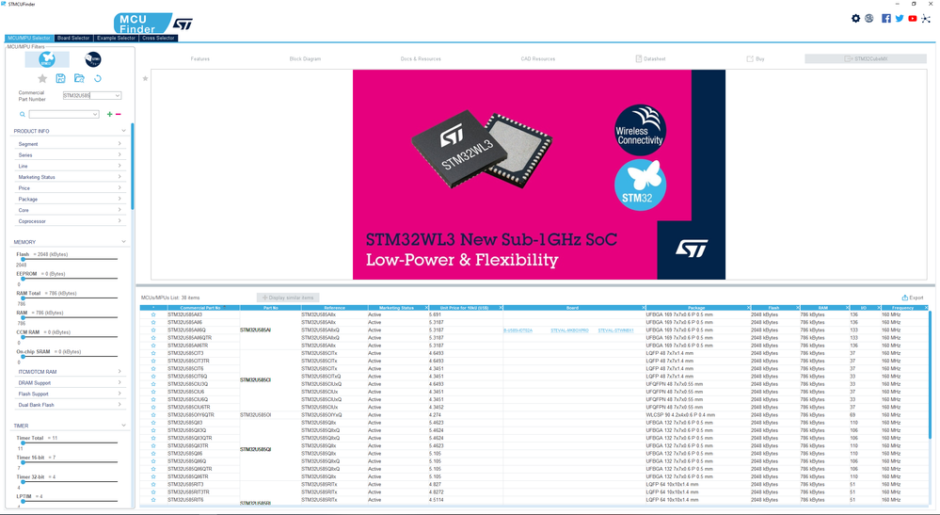940x515 pixels.
Task: Click the Flash memory slider
Action: (67, 260)
